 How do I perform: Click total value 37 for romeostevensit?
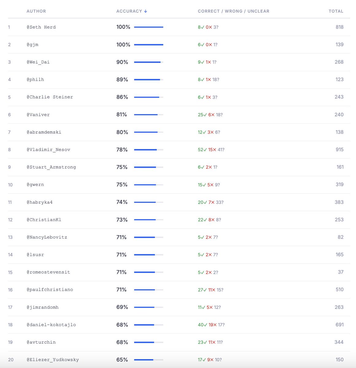click(x=341, y=272)
